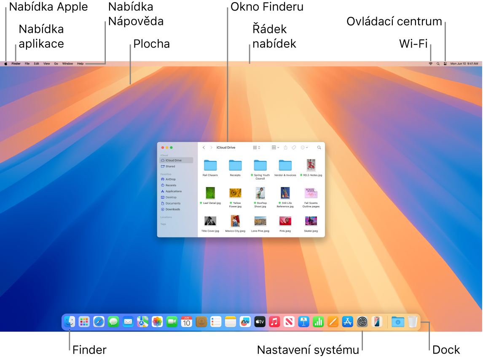The image size is (483, 359).
Task: Open News app in the Dock
Action: point(289,322)
